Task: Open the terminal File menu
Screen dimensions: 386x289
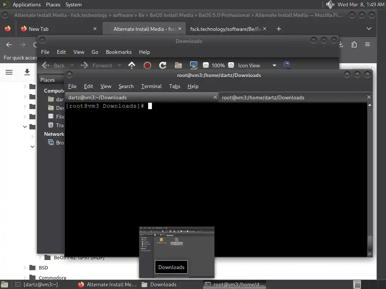Action: (x=72, y=86)
